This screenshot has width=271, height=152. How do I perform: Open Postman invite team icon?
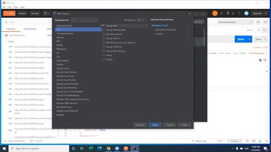(x=228, y=13)
